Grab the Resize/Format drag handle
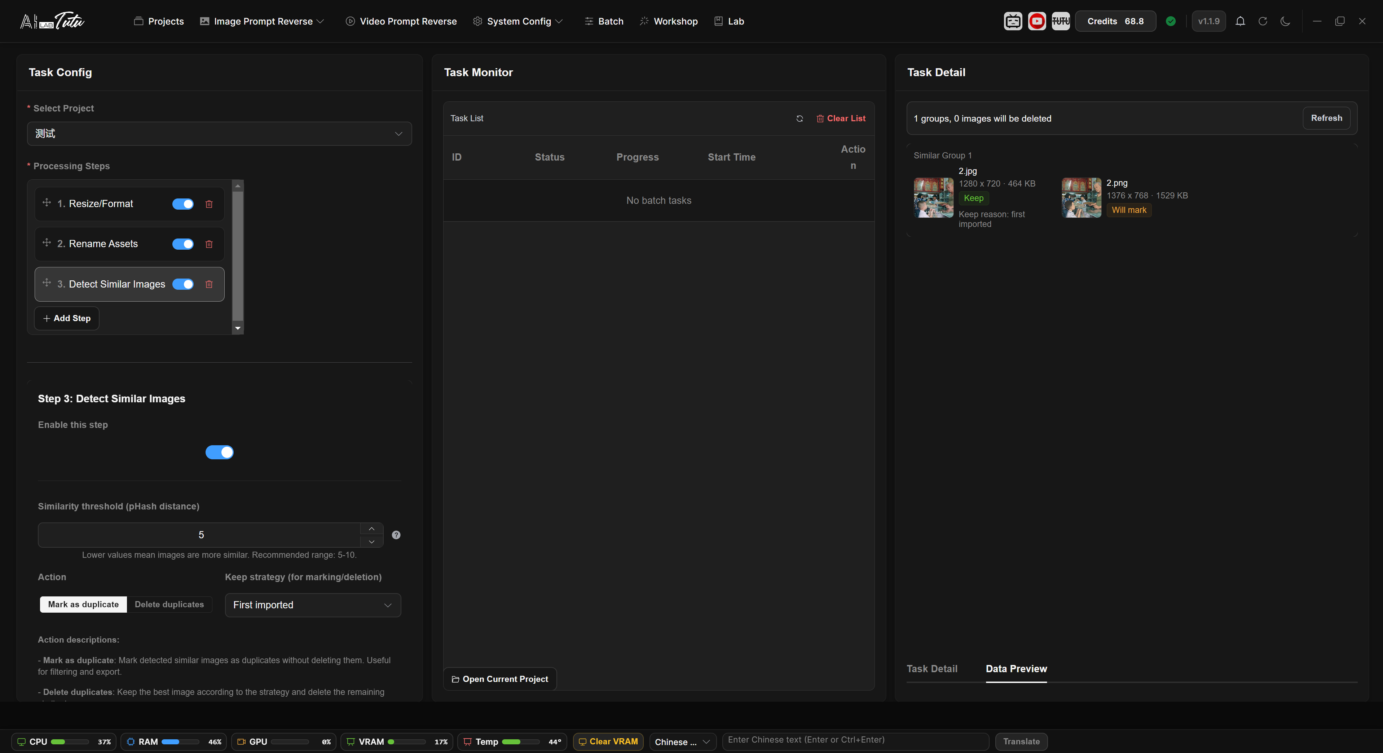 tap(47, 202)
